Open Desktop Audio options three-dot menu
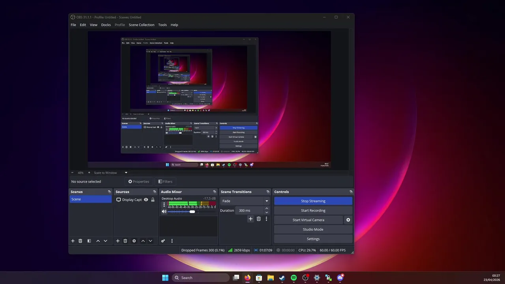Screen dimensions: 505x284 coord(164,205)
